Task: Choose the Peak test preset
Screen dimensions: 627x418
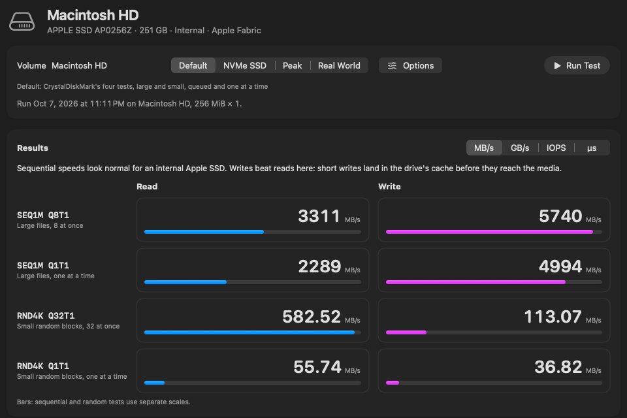Action: (293, 65)
